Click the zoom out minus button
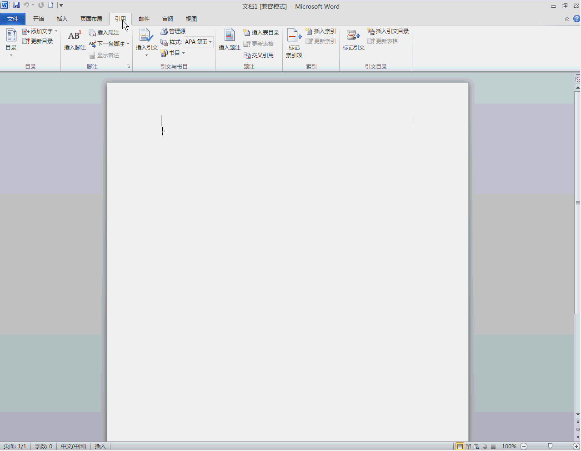This screenshot has width=581, height=451. [x=524, y=446]
